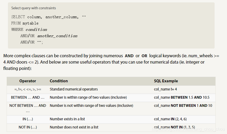Click the 'BETWEEN 1.5 AND 10.5' example

pos(190,97)
